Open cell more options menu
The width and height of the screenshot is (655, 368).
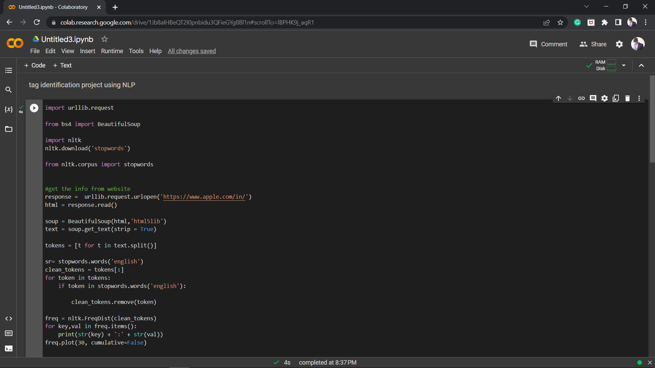639,98
